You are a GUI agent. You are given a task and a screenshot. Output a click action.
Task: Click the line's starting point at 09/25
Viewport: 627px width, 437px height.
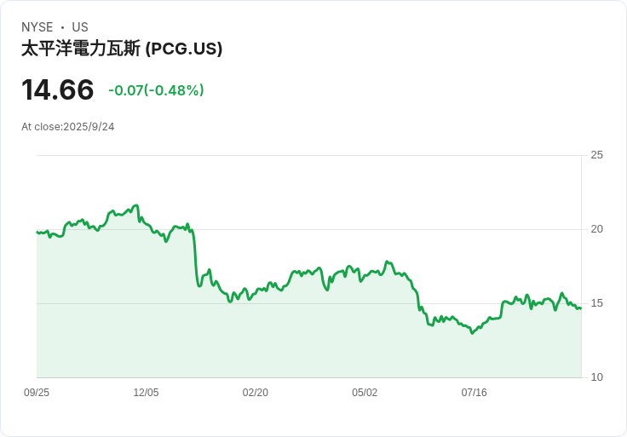pos(37,232)
